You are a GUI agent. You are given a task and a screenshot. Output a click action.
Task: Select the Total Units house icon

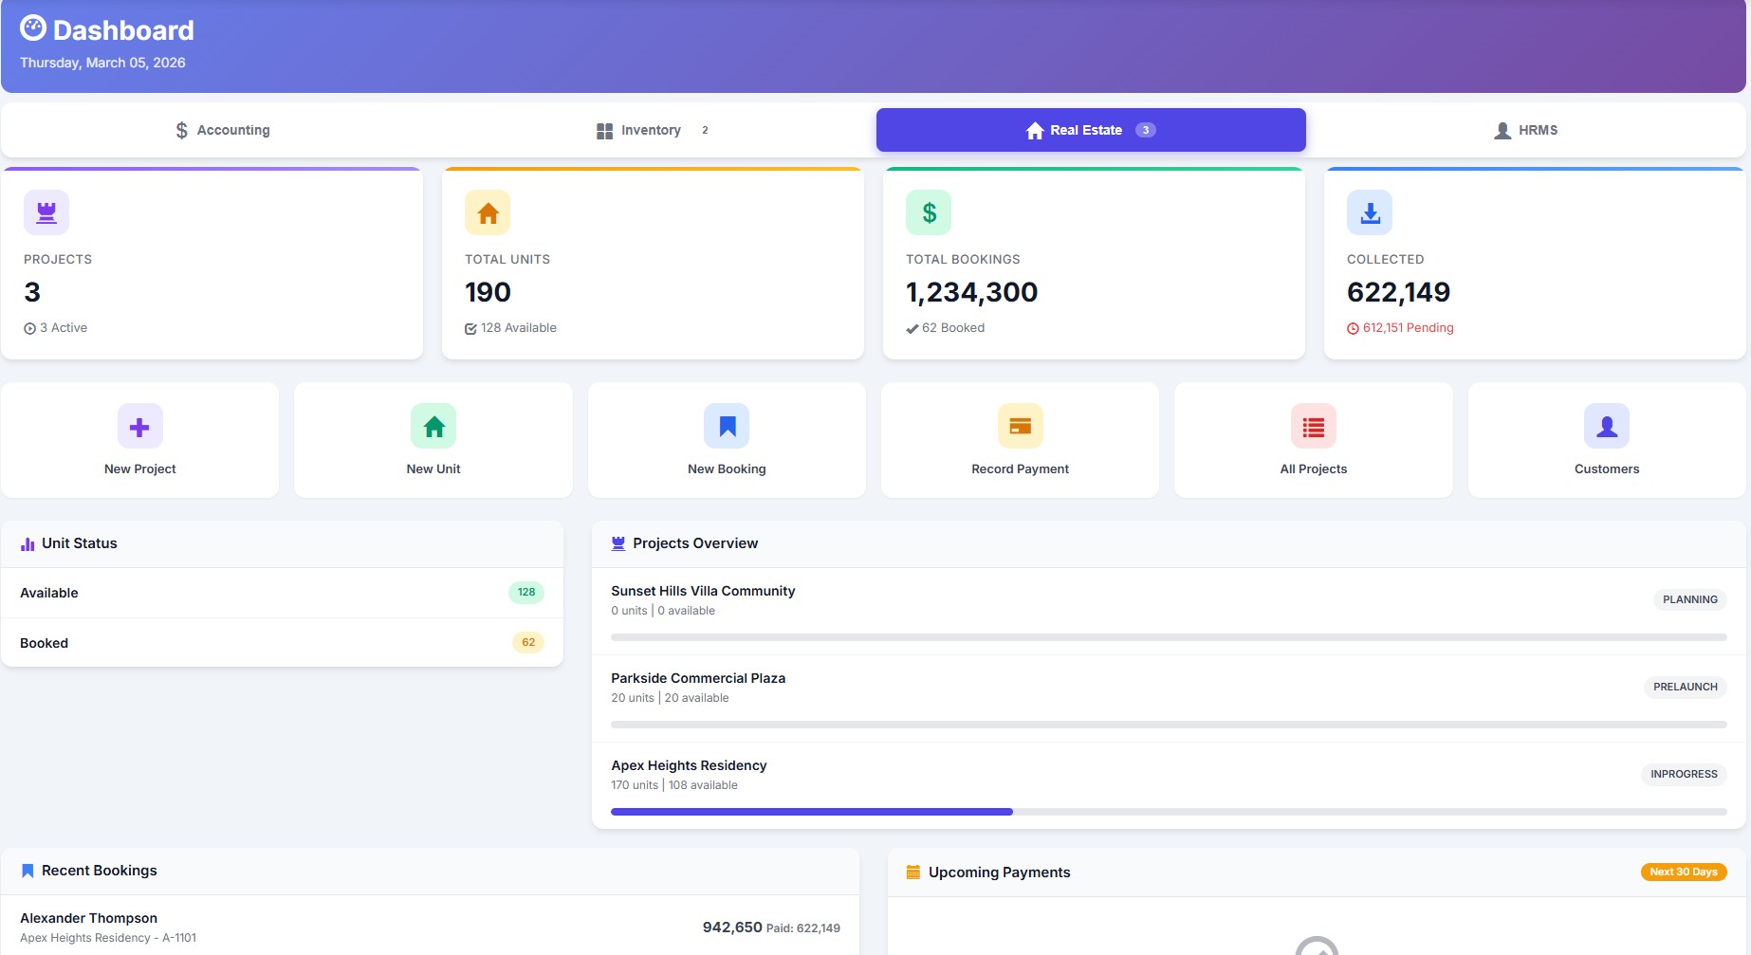(488, 211)
